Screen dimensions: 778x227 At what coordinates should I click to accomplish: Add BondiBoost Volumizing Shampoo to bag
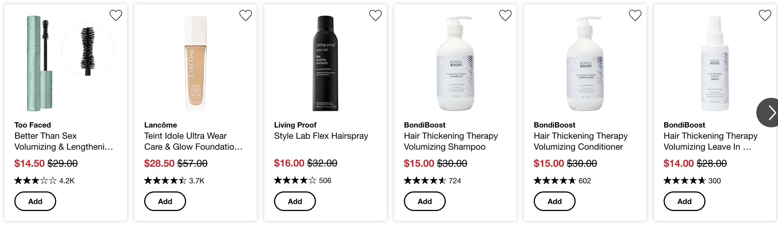tap(425, 201)
